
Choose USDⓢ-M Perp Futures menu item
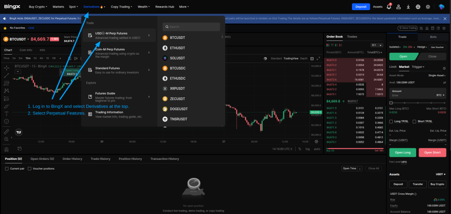click(x=119, y=35)
